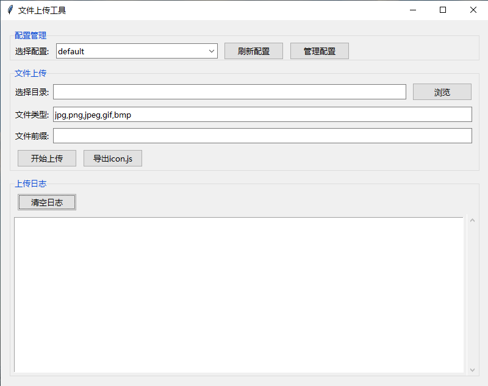Click 导出icon.js export button

[112, 158]
